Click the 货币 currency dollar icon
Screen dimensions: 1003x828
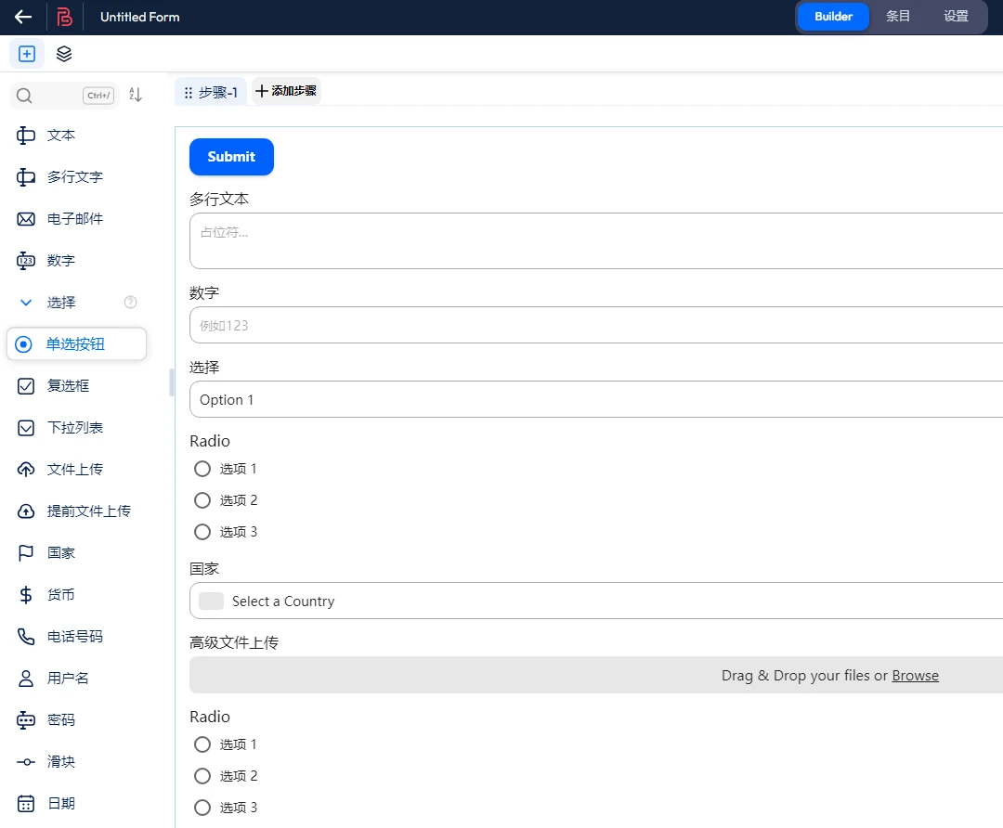pyautogui.click(x=26, y=594)
